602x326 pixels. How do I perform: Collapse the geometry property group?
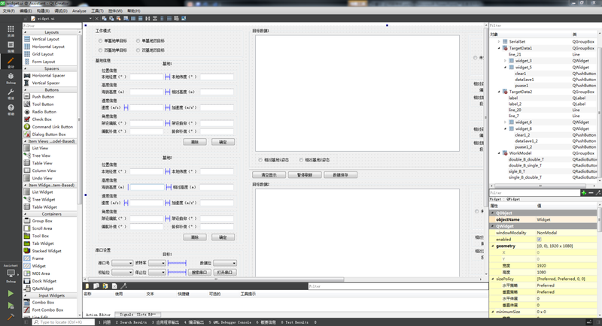(x=493, y=246)
